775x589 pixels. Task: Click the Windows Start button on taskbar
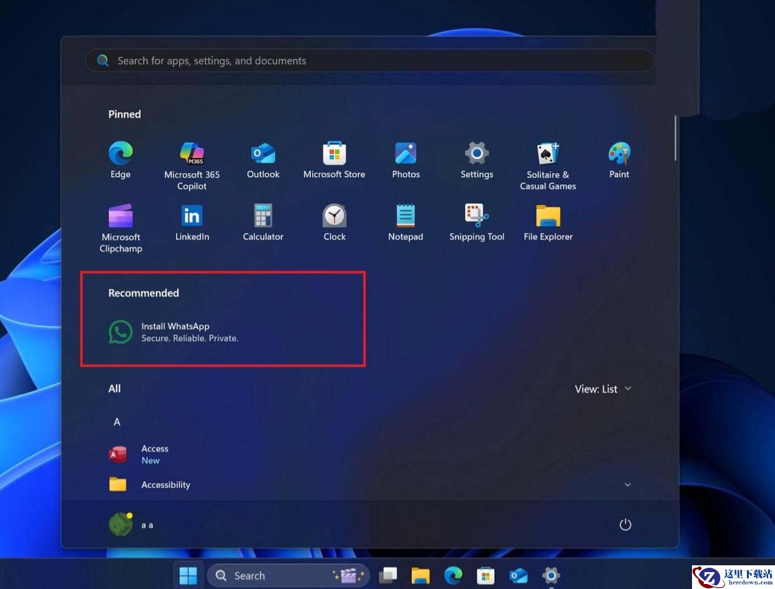[x=188, y=575]
